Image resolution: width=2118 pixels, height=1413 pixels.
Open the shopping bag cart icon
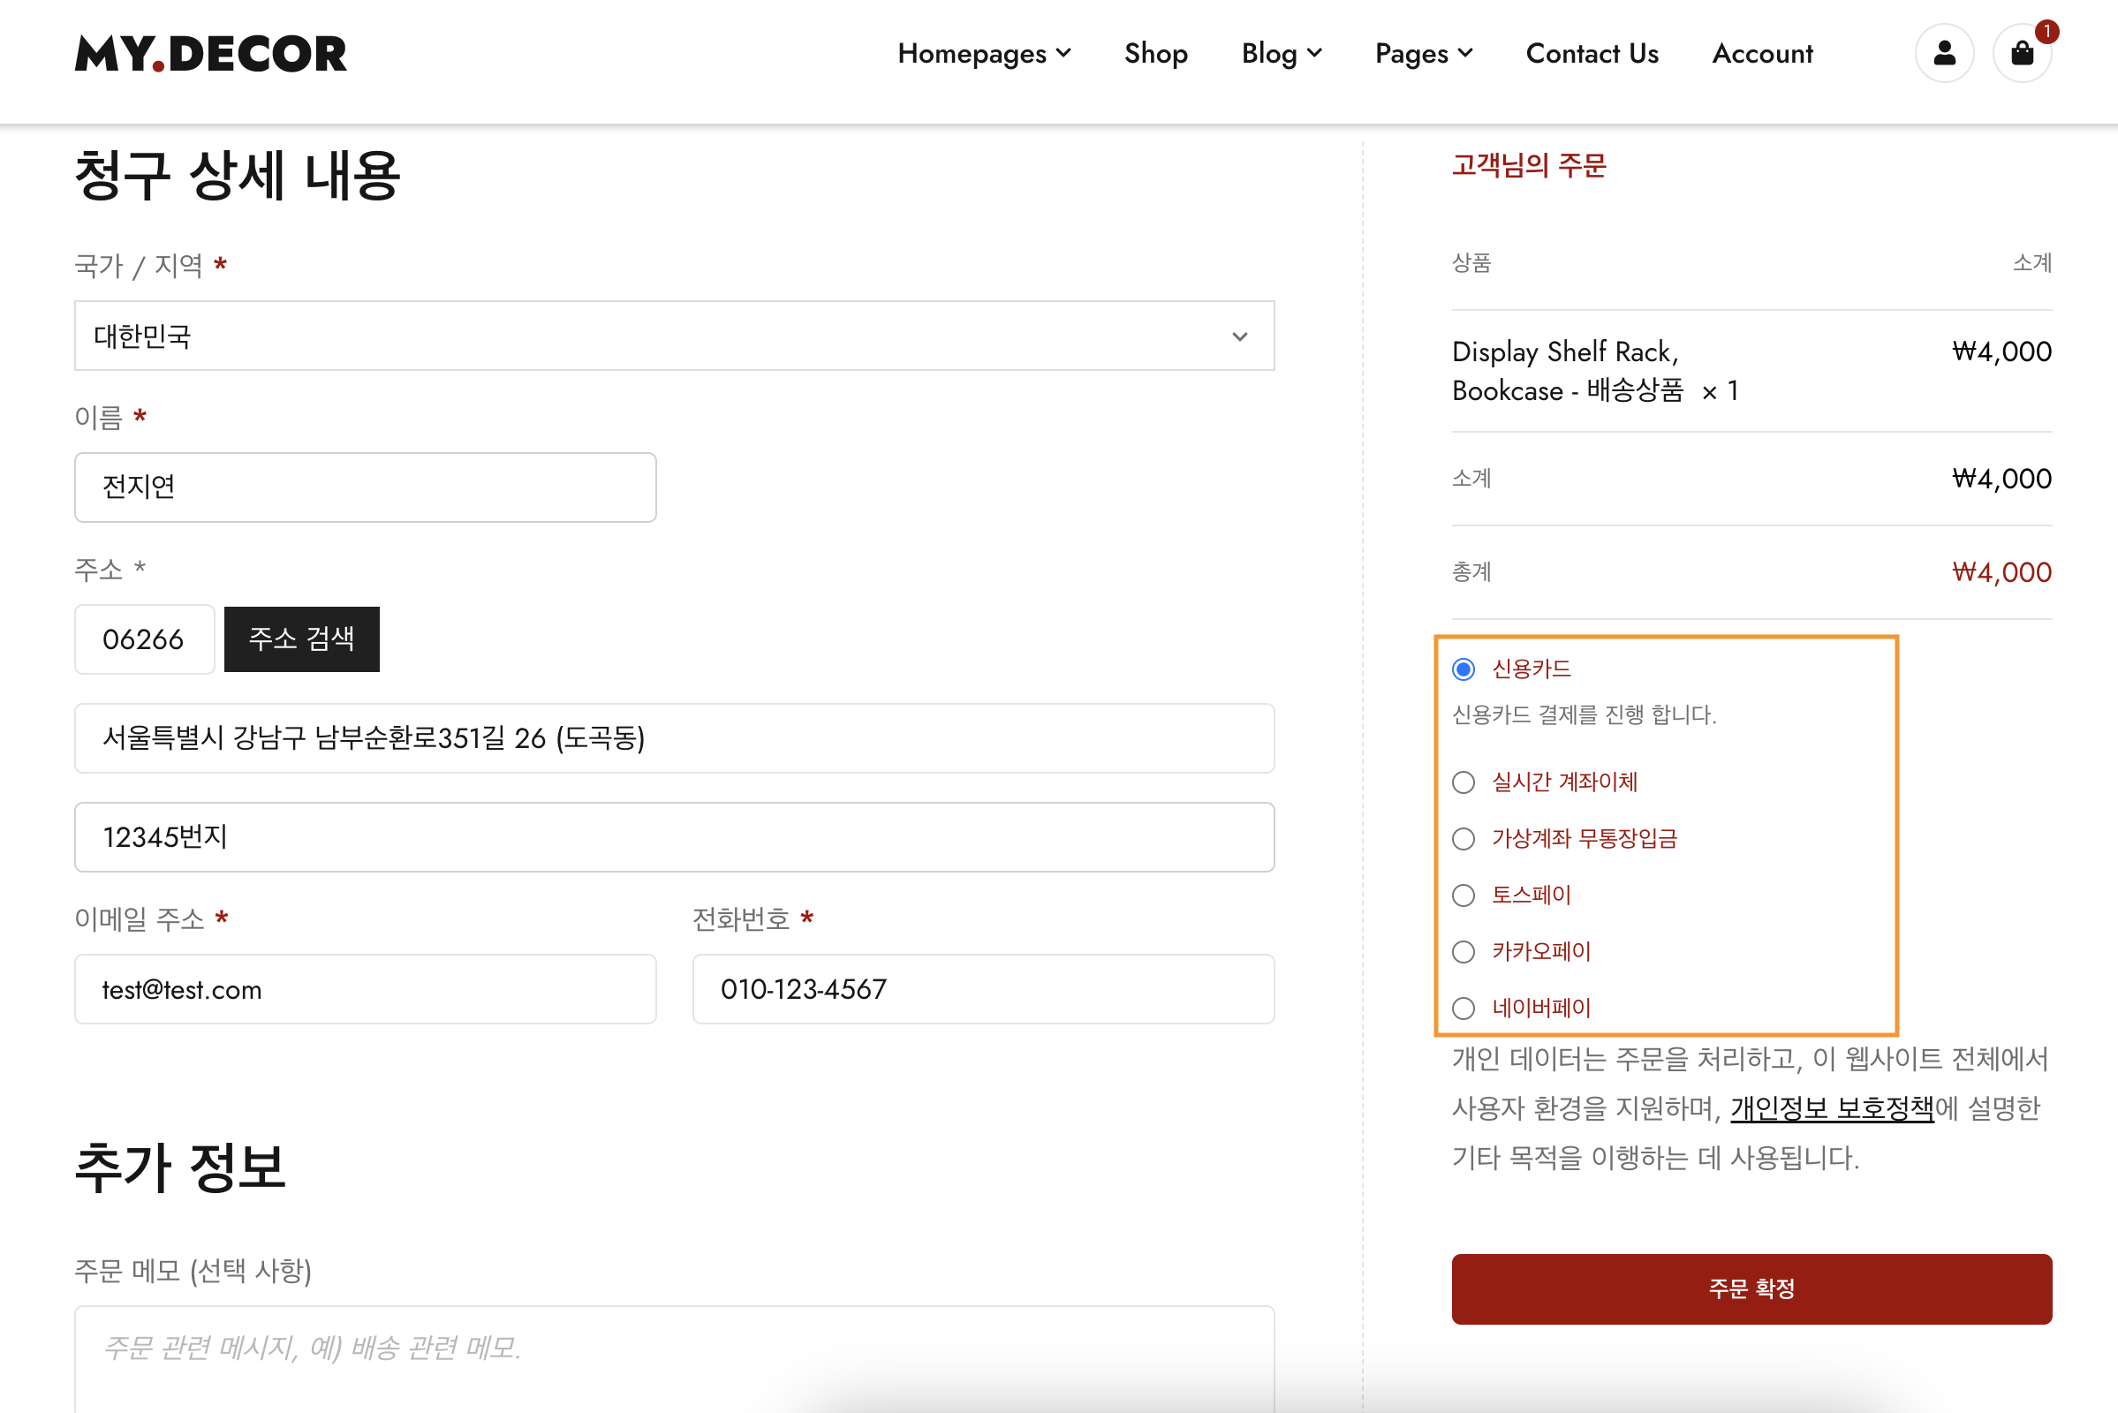pyautogui.click(x=2022, y=54)
